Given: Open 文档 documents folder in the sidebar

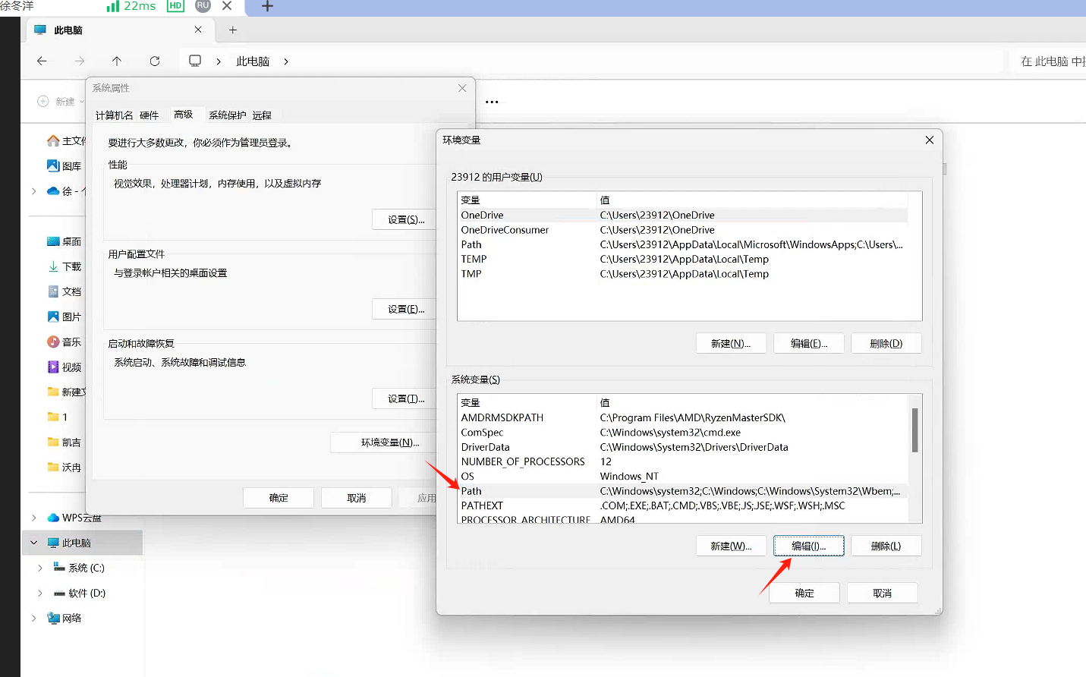Looking at the screenshot, I should (65, 291).
